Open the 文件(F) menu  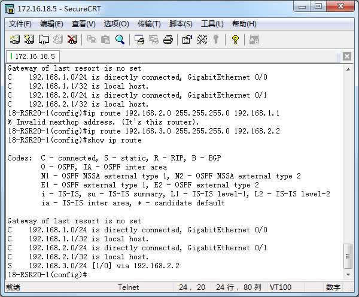[20, 24]
